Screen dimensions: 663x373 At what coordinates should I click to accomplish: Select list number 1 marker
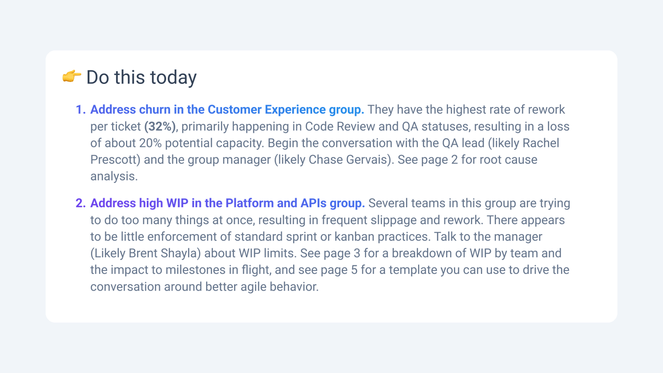(81, 109)
